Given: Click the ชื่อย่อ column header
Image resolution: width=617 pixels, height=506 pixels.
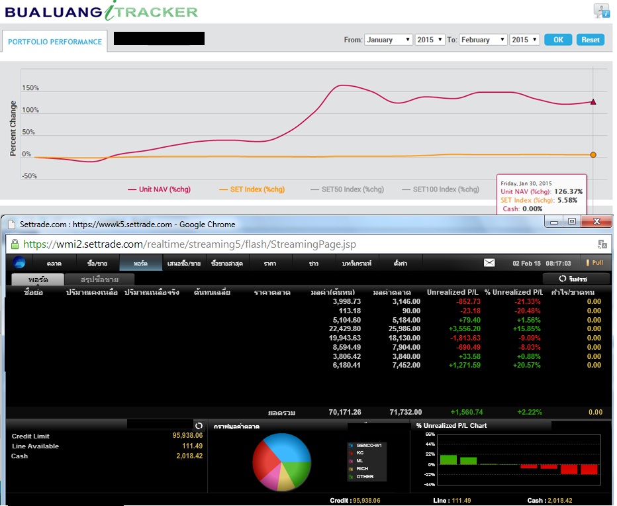Looking at the screenshot, I should [33, 292].
